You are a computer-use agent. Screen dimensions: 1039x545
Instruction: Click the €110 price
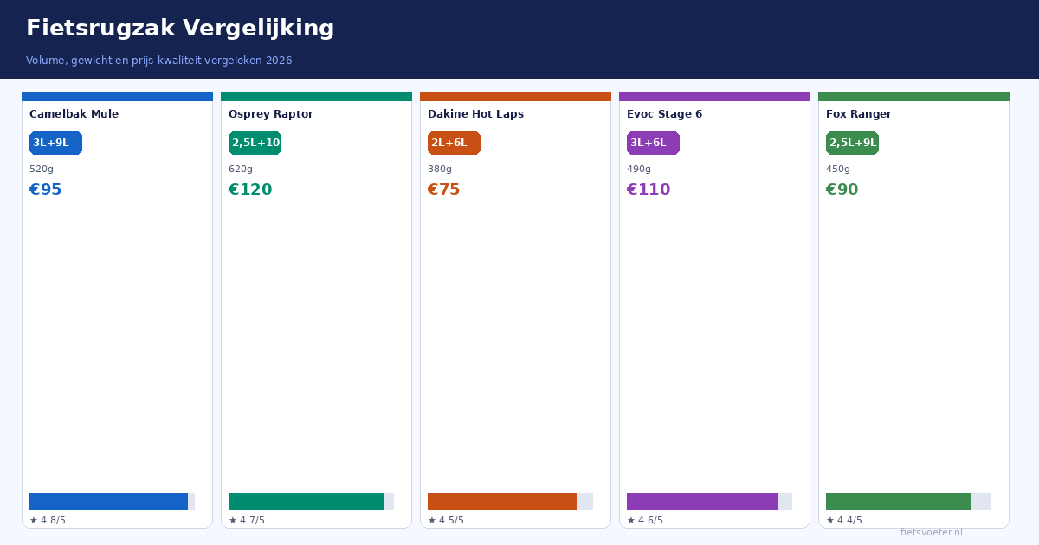tap(649, 189)
